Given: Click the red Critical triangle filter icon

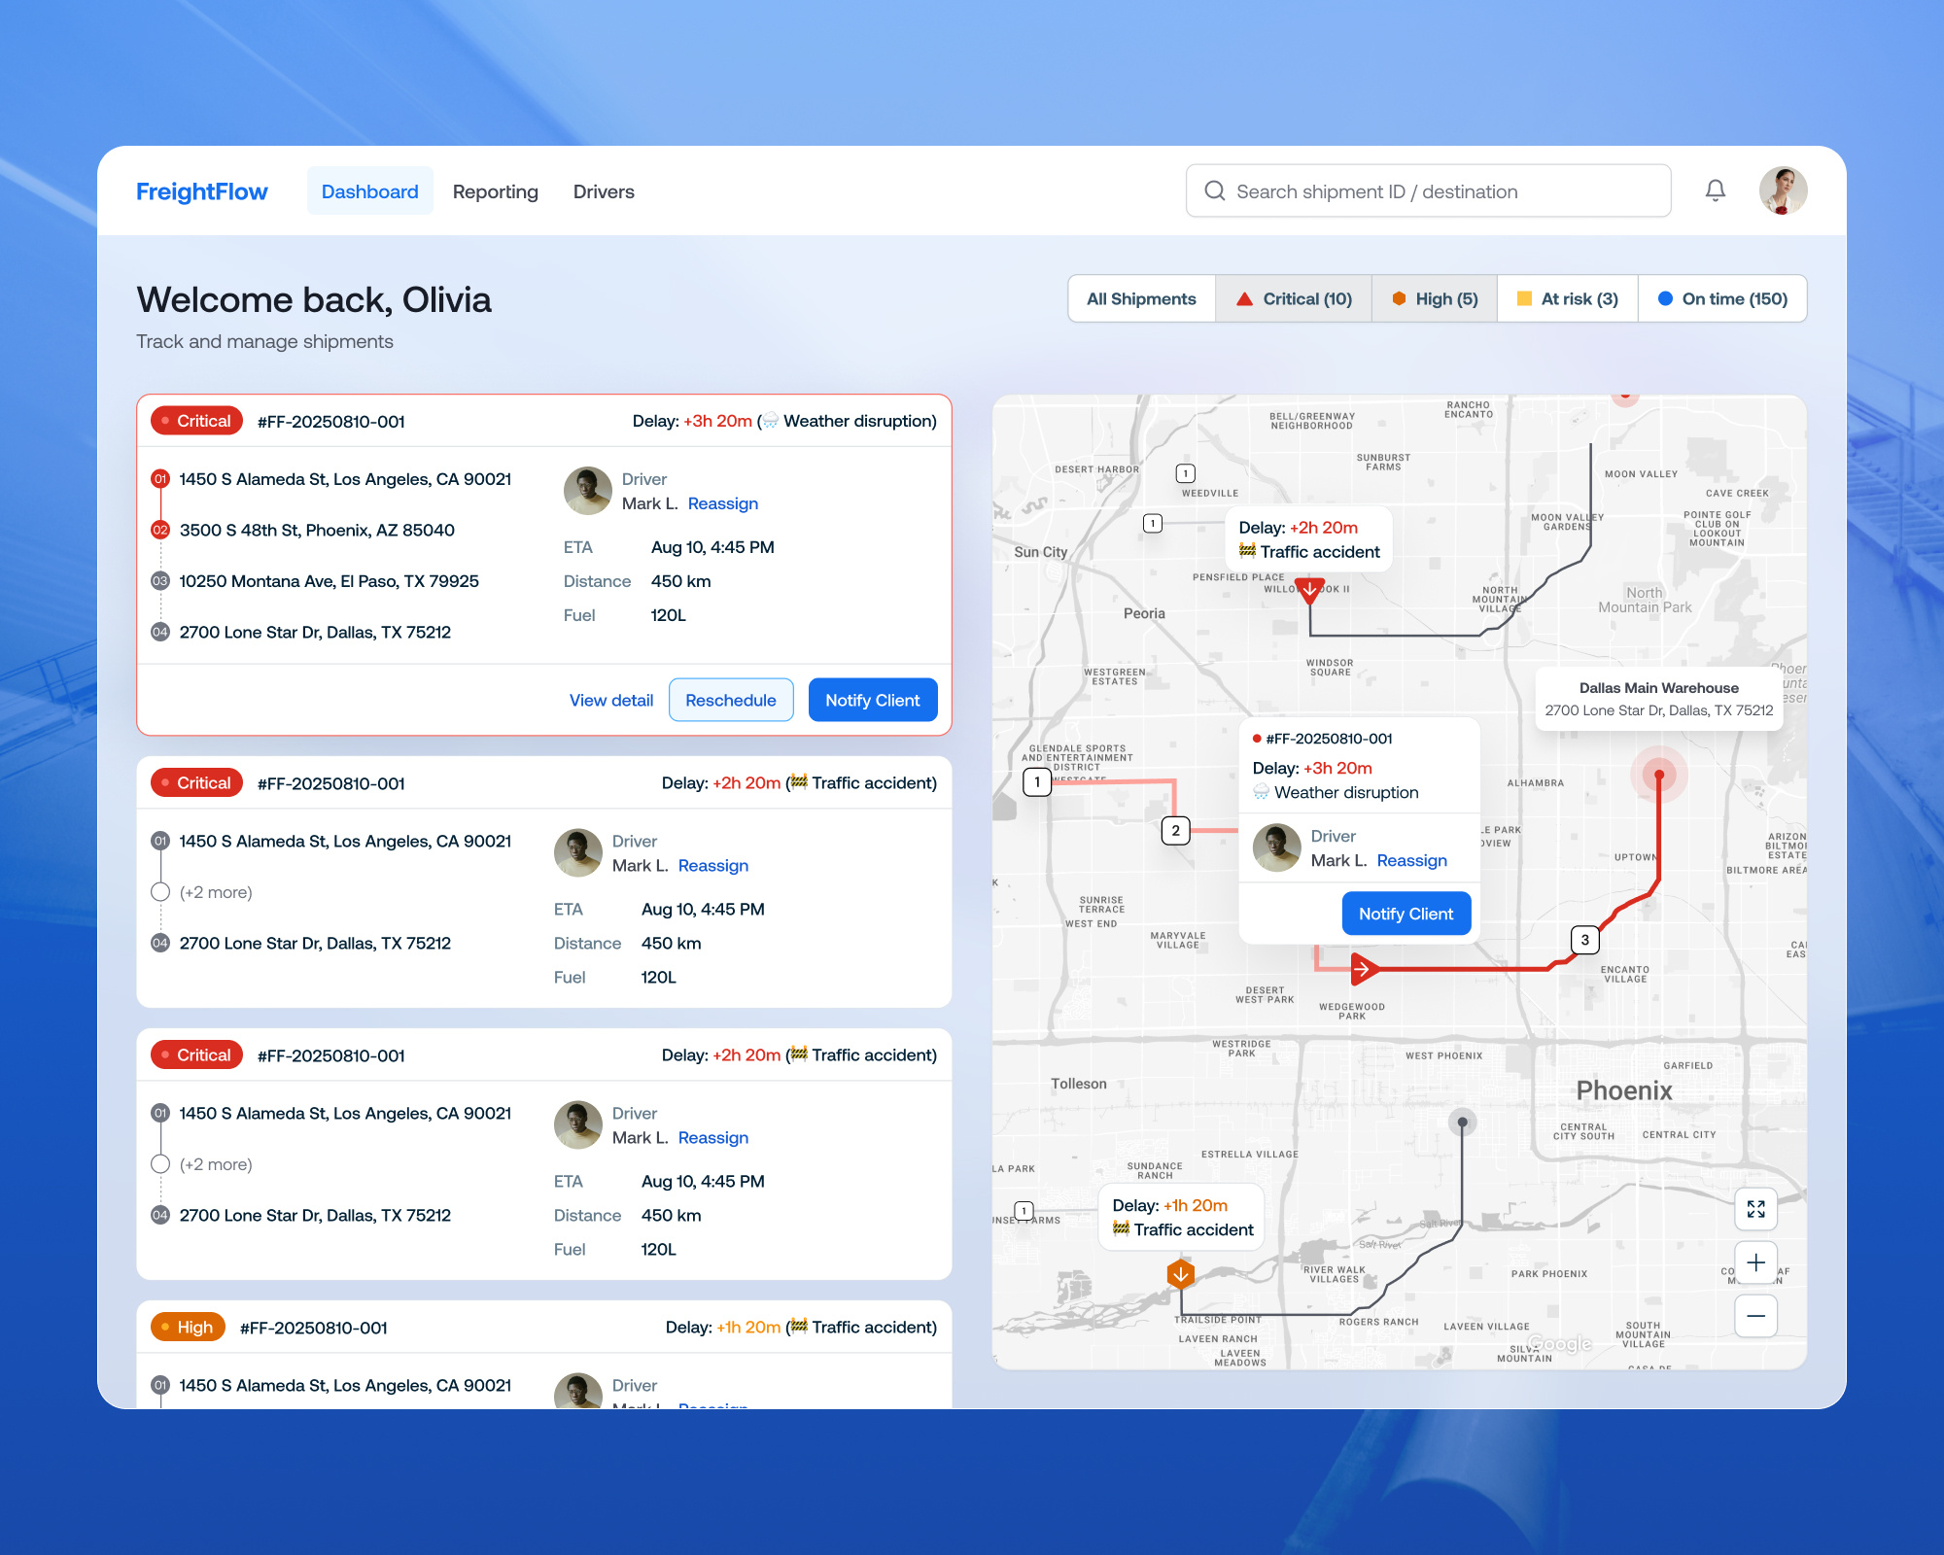Looking at the screenshot, I should 1244,299.
